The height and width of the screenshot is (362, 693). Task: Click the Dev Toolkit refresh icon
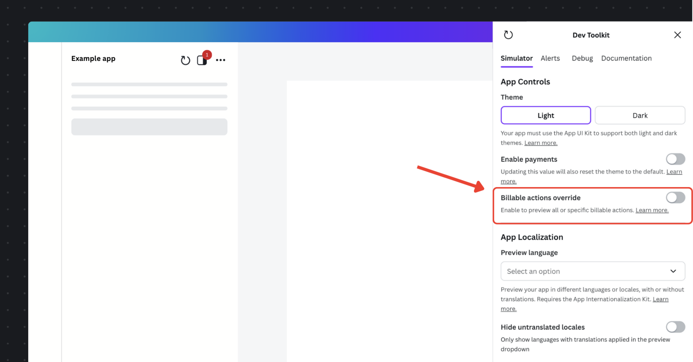(x=509, y=35)
